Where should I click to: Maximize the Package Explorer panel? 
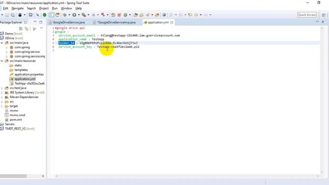click(x=41, y=22)
